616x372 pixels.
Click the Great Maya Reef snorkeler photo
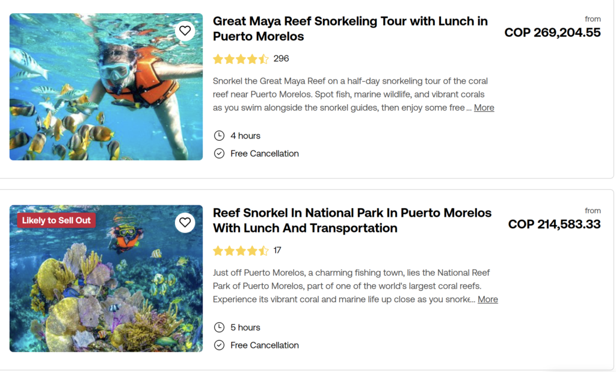(x=106, y=96)
